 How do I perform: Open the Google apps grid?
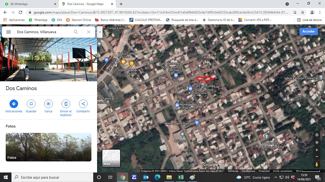[292, 32]
